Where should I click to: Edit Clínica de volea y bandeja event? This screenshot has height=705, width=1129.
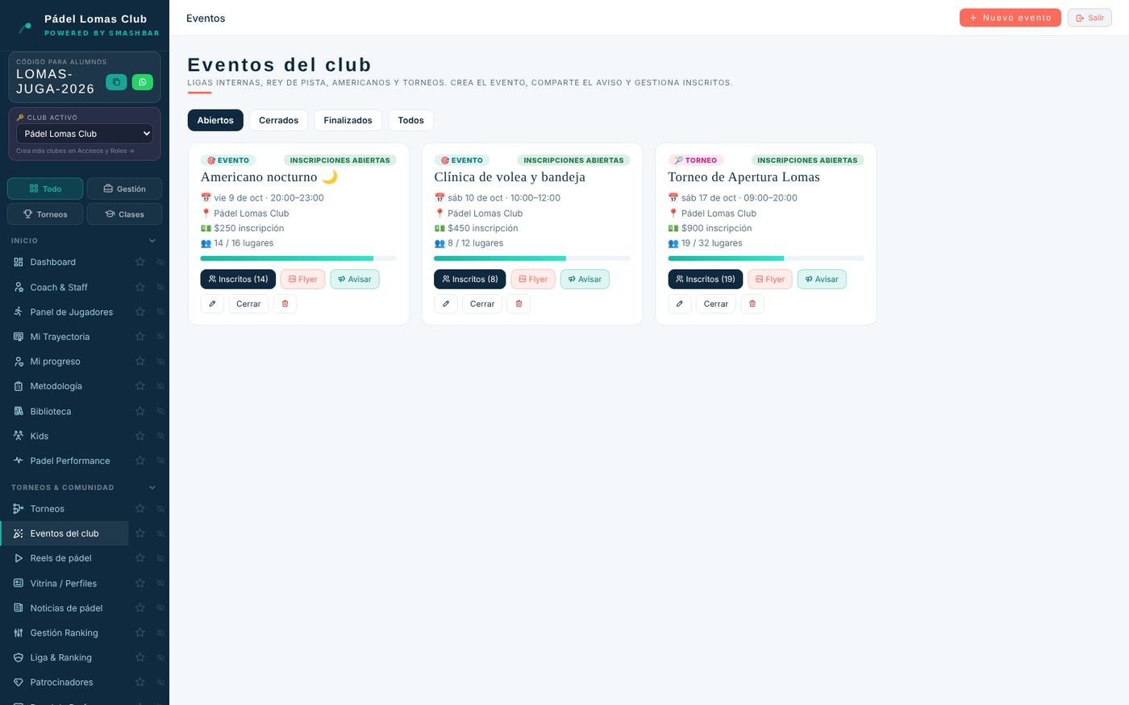point(446,304)
